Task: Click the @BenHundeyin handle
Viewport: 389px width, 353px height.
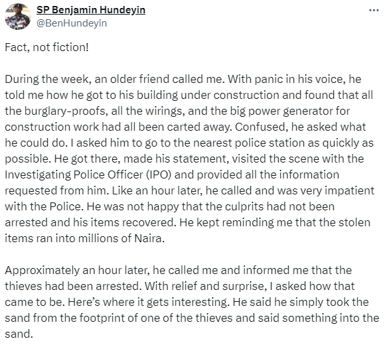Action: [x=72, y=23]
